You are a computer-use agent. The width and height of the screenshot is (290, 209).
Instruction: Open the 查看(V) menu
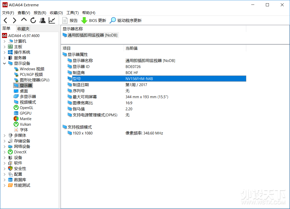pos(24,13)
